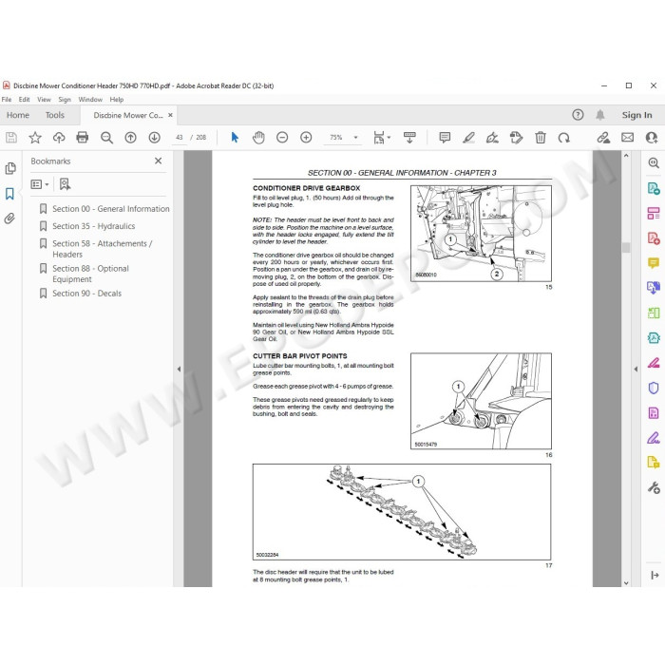Click the document vertical scrollbar thumb
Viewport: 665px width, 665px height.
[x=626, y=247]
